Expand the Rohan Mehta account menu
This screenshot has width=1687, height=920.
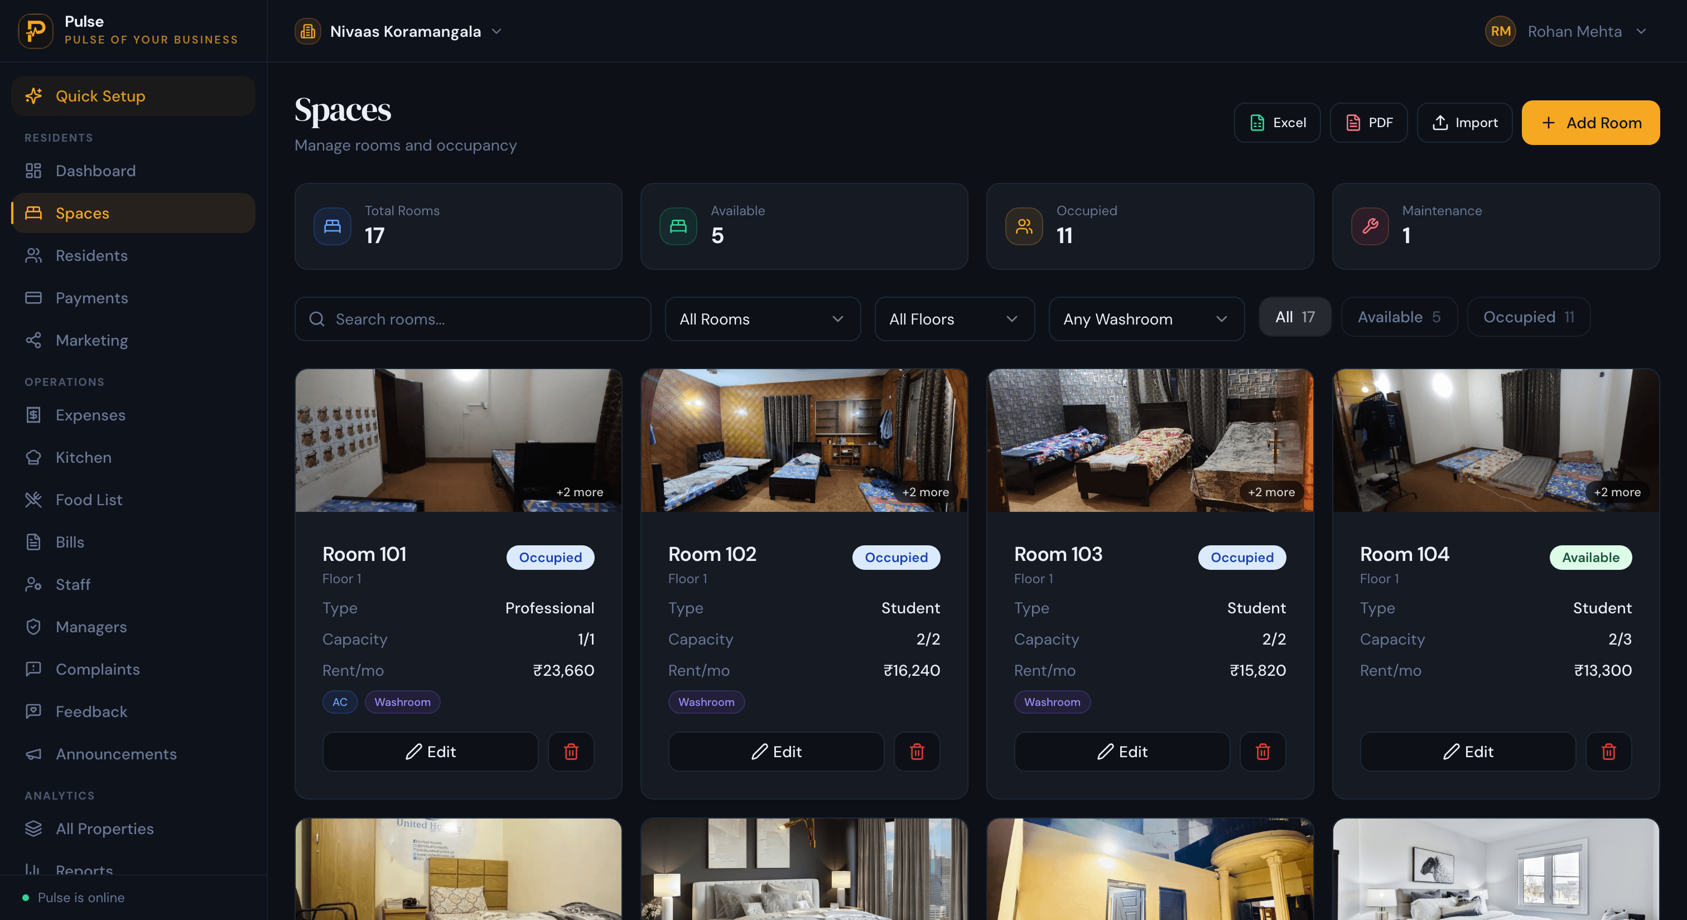[1566, 31]
